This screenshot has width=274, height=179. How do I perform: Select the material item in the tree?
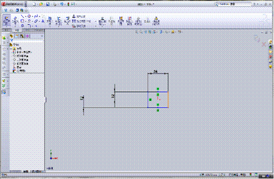click(x=22, y=52)
